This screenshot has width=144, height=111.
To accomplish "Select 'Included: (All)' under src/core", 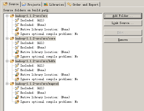I will pos(32,43).
